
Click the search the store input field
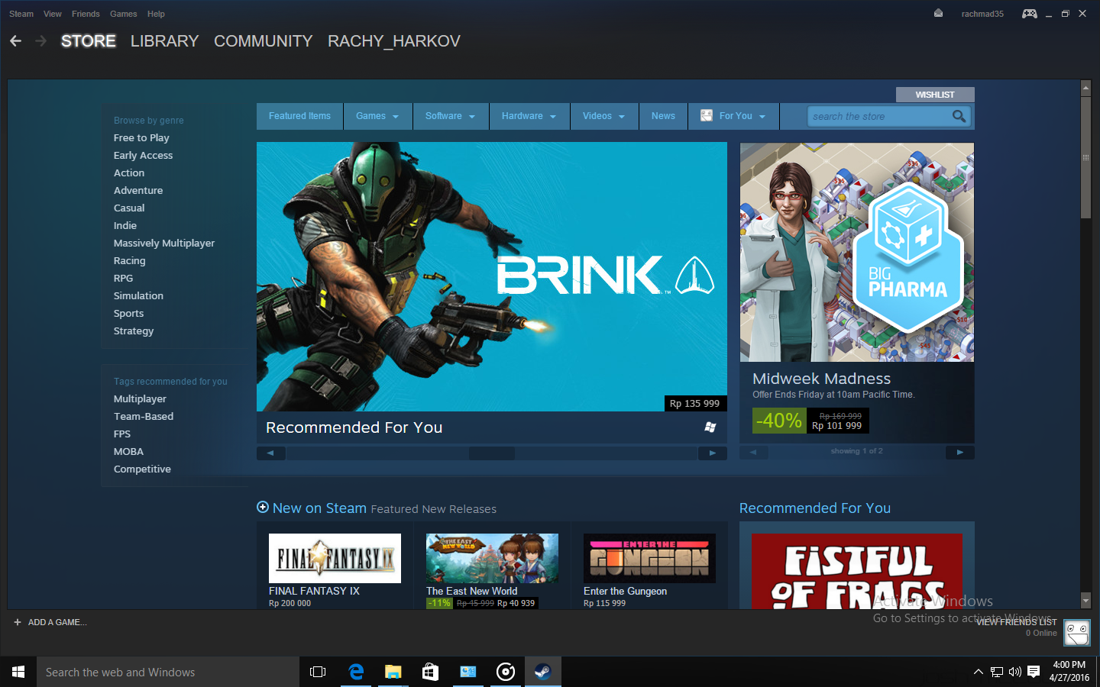pyautogui.click(x=879, y=116)
